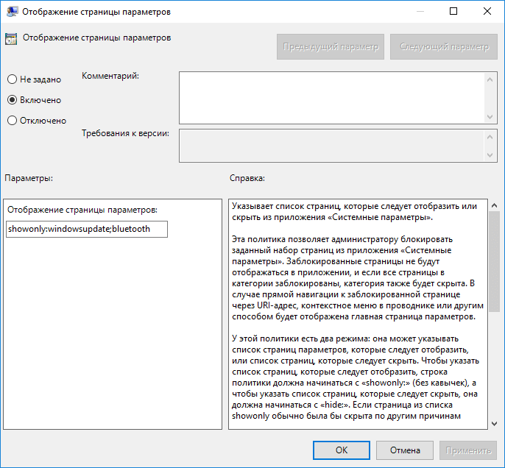Click the showonly:windowsupdate;bluetooth input field

(87, 229)
